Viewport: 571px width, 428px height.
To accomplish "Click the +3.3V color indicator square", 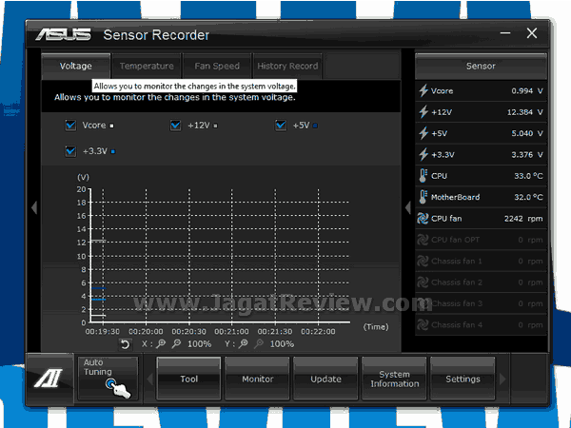I will point(113,152).
